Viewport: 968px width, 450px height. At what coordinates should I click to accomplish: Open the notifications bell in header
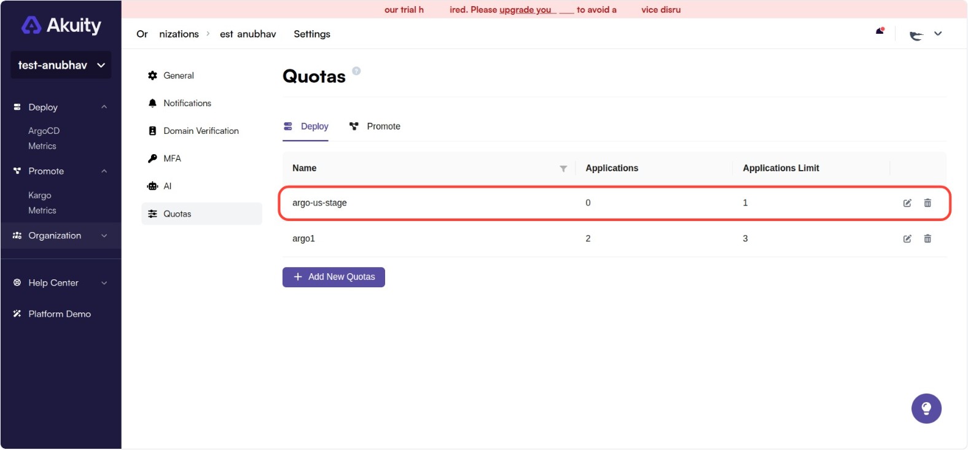880,31
